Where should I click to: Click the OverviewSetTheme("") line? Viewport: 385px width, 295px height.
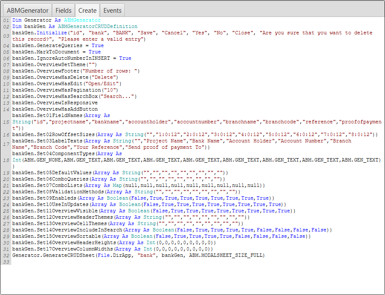point(55,65)
